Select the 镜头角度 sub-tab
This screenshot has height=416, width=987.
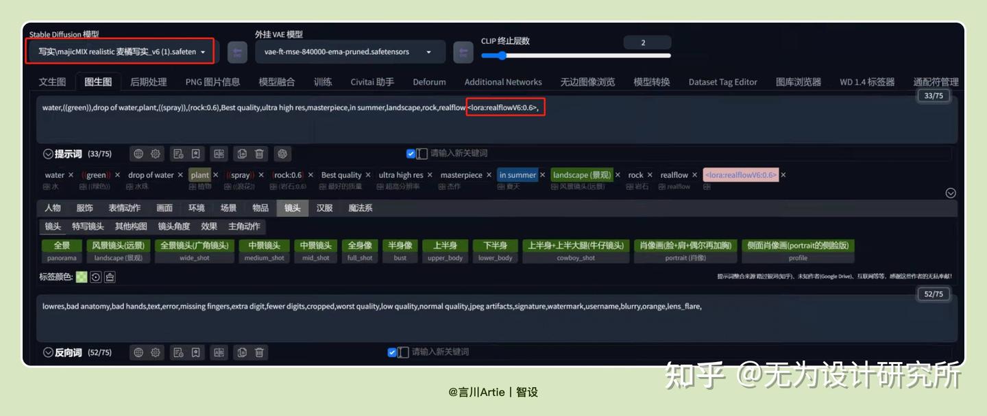coord(174,226)
